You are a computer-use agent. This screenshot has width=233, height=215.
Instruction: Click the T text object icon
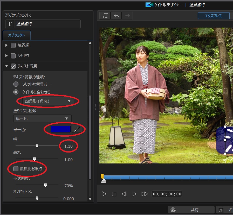(x=10, y=24)
